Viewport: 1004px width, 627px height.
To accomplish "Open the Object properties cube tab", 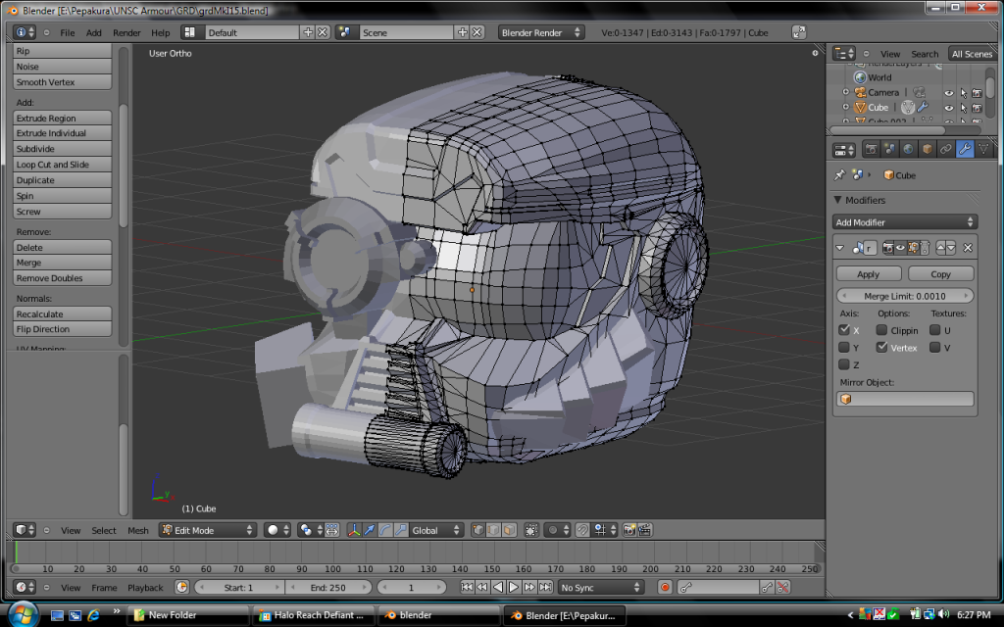I will [927, 150].
